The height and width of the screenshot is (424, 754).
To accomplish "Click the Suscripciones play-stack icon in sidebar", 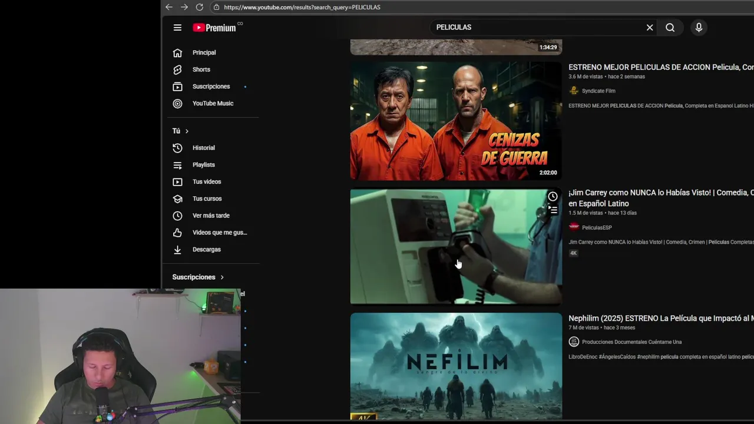I will [x=177, y=87].
